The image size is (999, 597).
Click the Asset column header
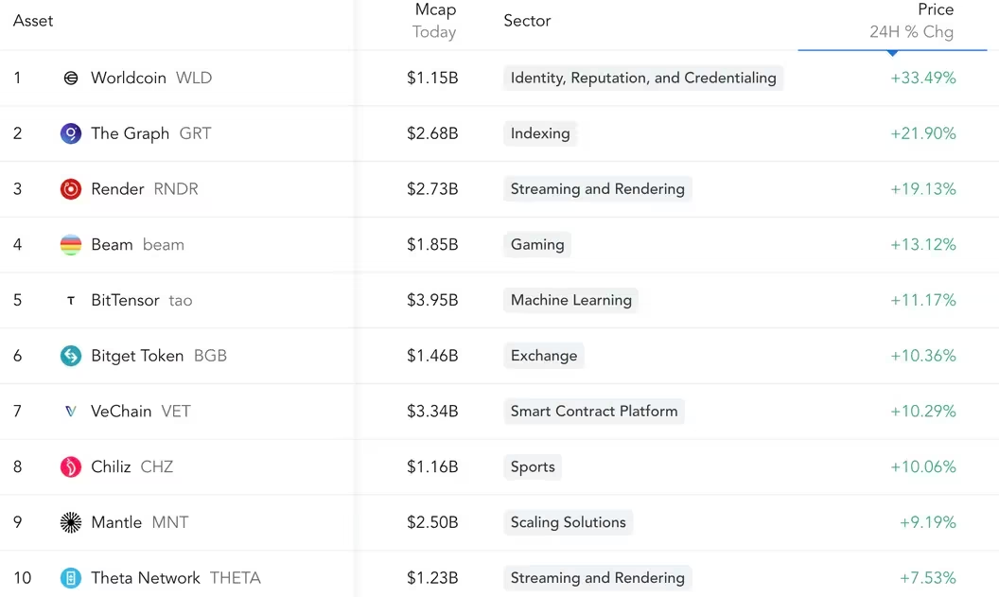pos(33,21)
